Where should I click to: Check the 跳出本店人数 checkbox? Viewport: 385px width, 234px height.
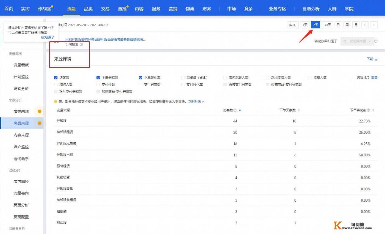click(268, 78)
